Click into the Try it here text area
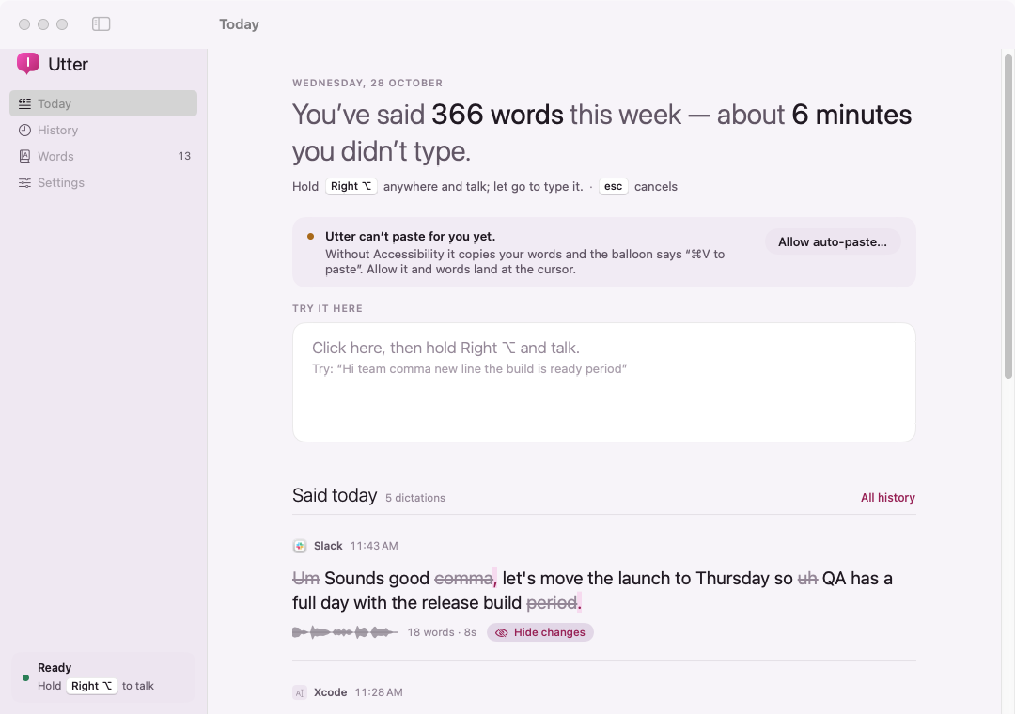This screenshot has height=714, width=1015. 604,382
